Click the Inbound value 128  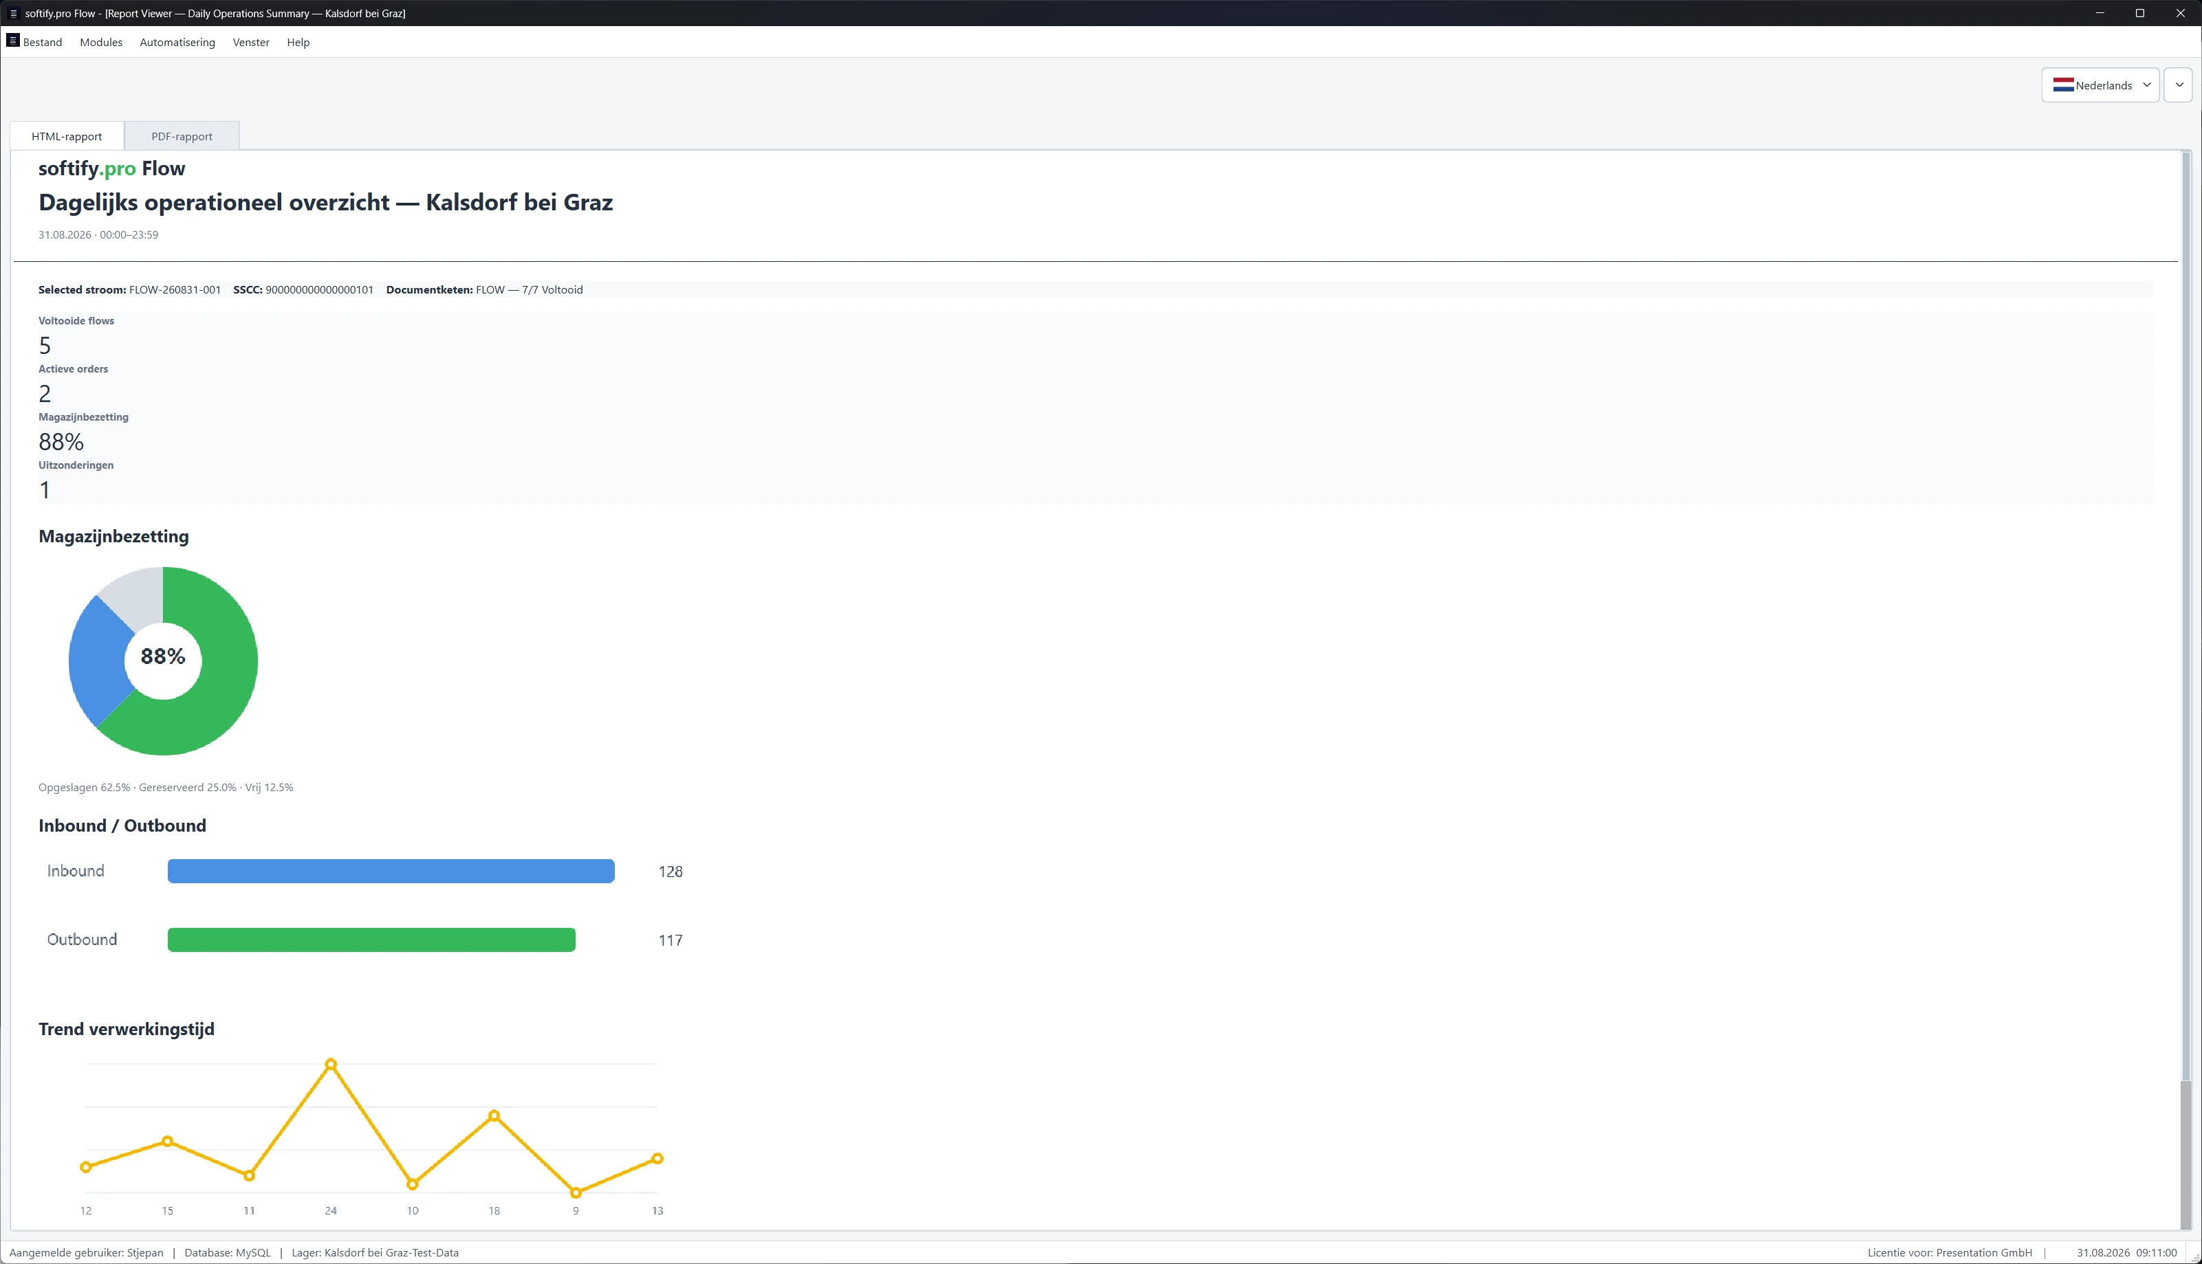tap(671, 872)
